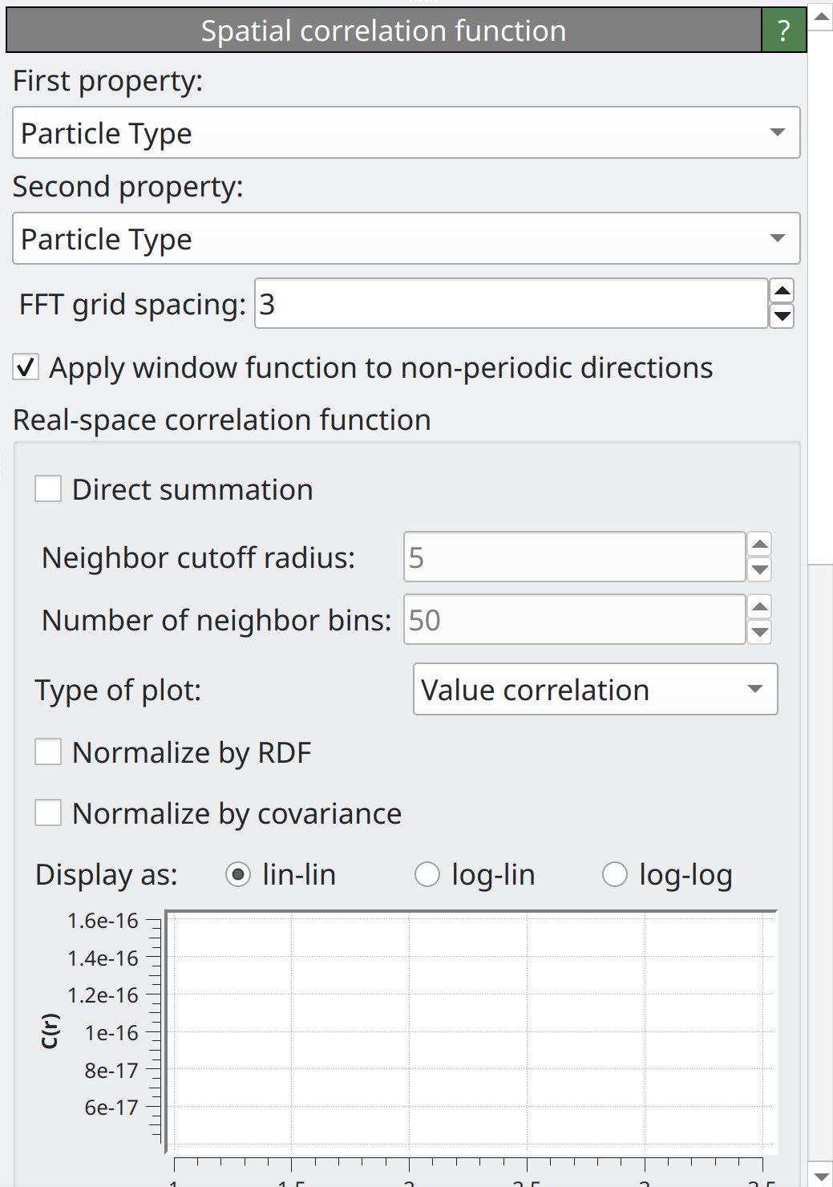The image size is (833, 1187).
Task: Select the log-lin display option
Action: [427, 874]
